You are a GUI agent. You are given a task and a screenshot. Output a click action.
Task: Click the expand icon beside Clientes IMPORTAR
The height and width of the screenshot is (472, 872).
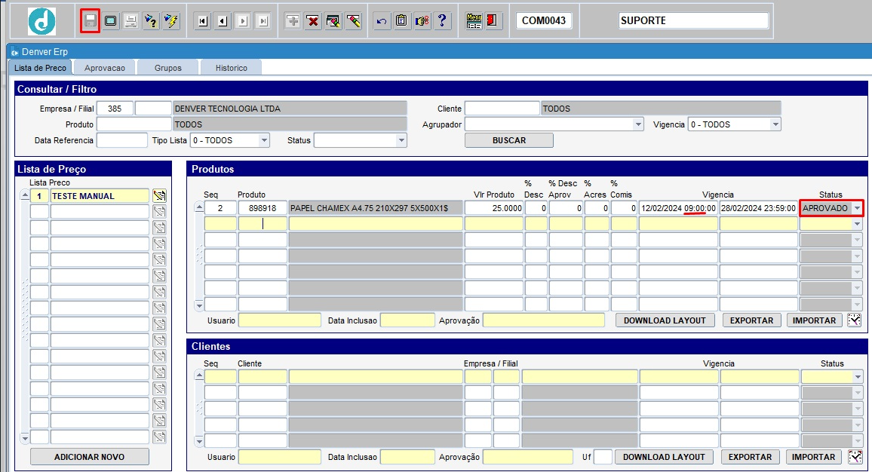pyautogui.click(x=854, y=457)
